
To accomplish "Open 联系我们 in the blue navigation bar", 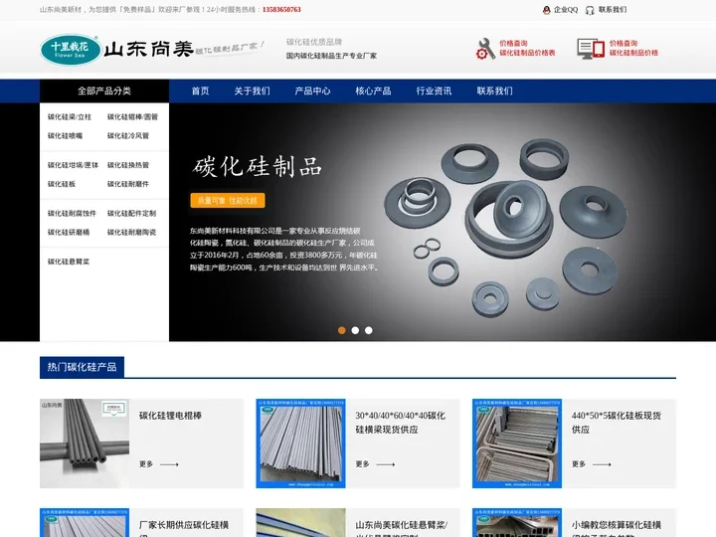I will 494,90.
